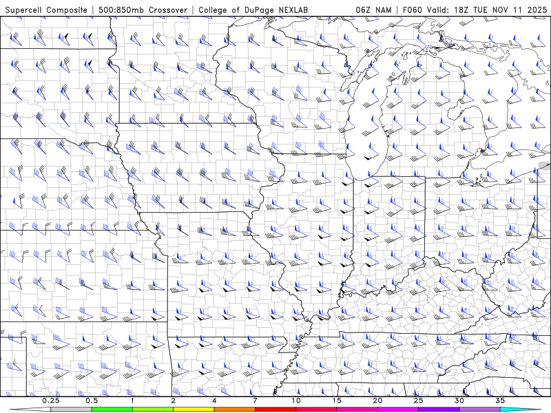Click the legend value '10'
This screenshot has height=413, width=551.
(x=296, y=401)
